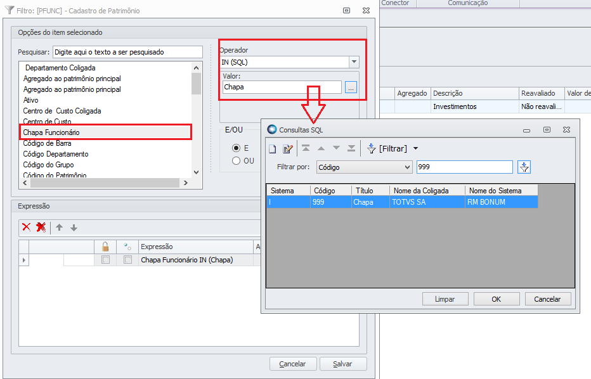Screen dimensions: 591x379
Task: Open the [Filtrar] dropdown arrow
Action: tap(415, 148)
